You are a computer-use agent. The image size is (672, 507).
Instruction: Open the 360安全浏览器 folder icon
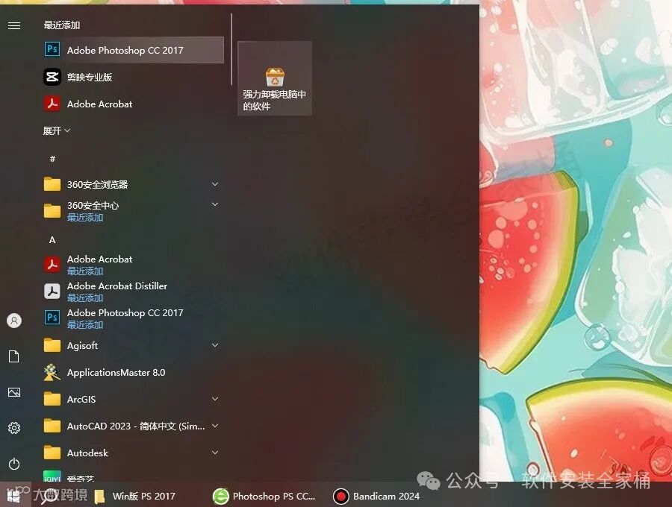[x=52, y=184]
